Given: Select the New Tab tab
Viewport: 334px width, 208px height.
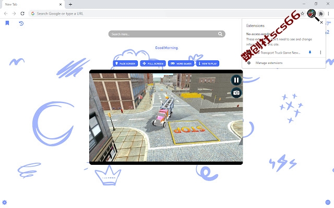Looking at the screenshot, I should pos(33,4).
